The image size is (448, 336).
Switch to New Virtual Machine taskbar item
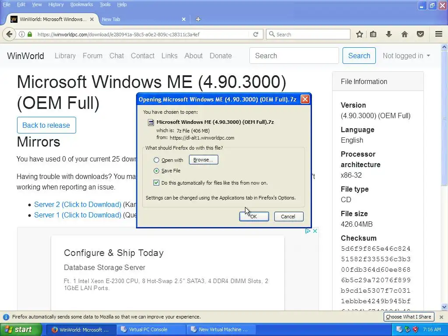click(221, 329)
